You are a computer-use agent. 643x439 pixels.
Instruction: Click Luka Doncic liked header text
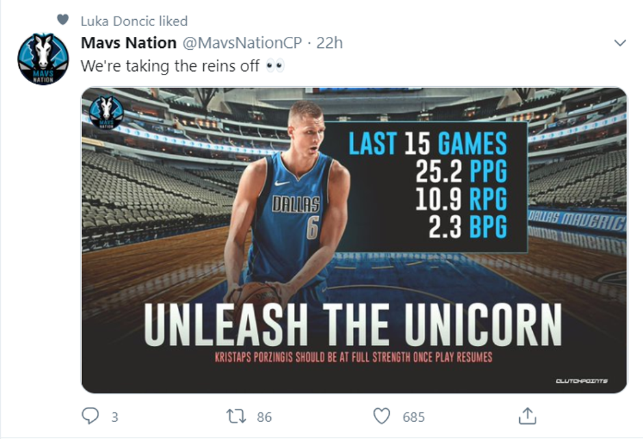(x=134, y=21)
